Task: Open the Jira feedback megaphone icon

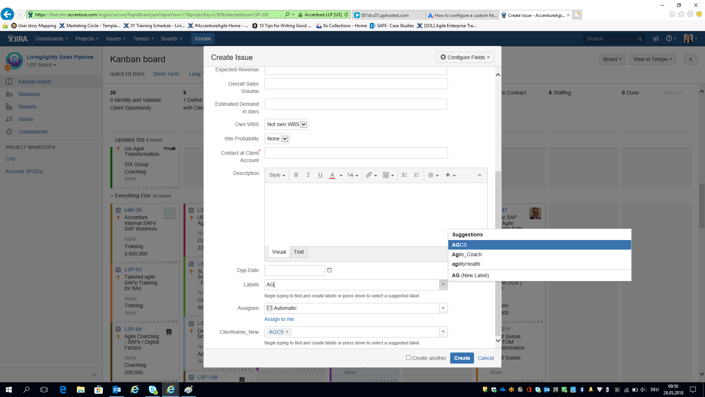Action: click(655, 39)
